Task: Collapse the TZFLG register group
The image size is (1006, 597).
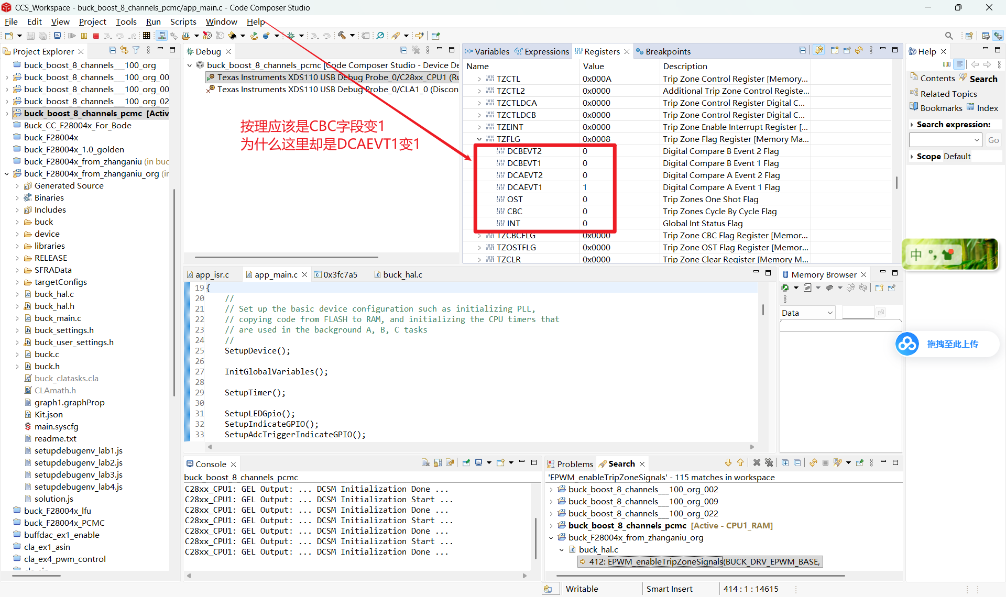Action: point(479,139)
